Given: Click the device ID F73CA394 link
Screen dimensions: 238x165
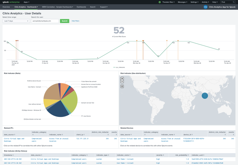Looking at the screenshot, I should tap(194, 140).
